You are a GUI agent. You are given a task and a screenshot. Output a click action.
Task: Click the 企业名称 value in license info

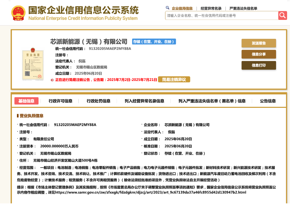click(187, 125)
